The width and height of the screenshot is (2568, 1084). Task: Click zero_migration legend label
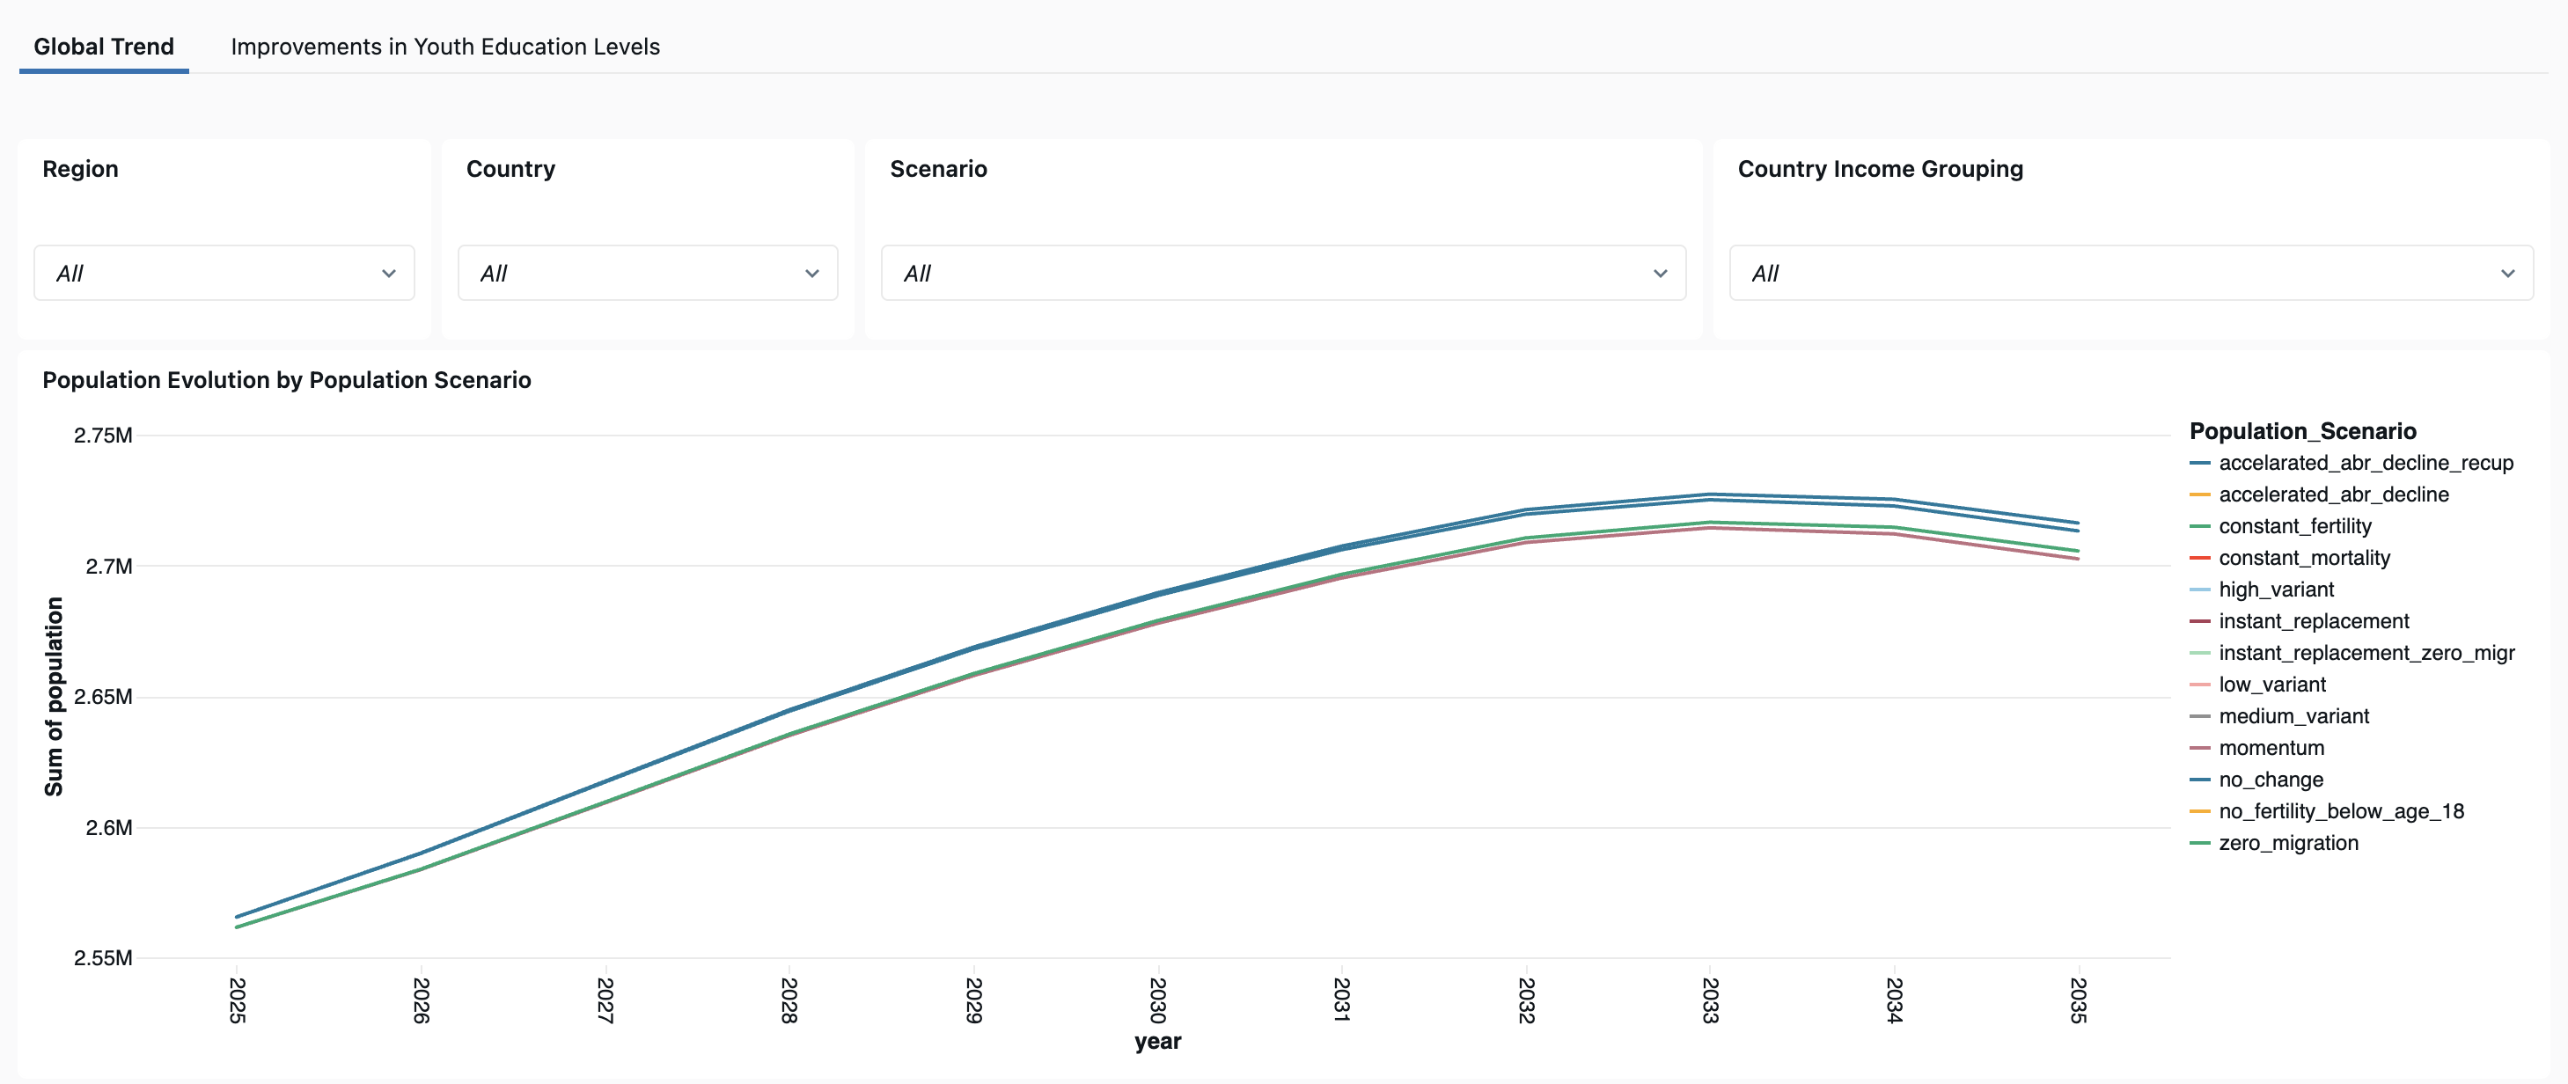[x=2288, y=843]
